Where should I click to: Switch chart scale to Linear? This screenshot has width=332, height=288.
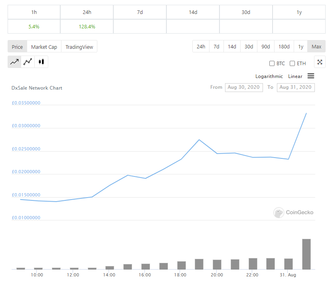pyautogui.click(x=295, y=76)
